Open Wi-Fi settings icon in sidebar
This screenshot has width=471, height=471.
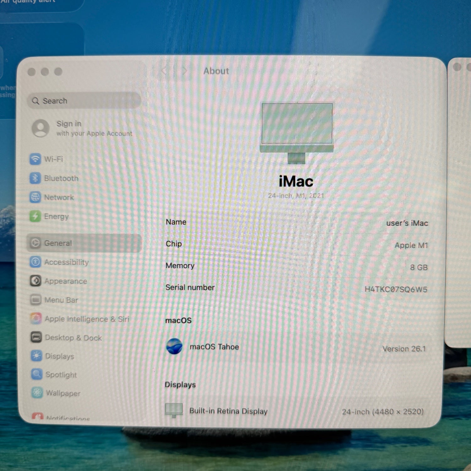pyautogui.click(x=35, y=159)
